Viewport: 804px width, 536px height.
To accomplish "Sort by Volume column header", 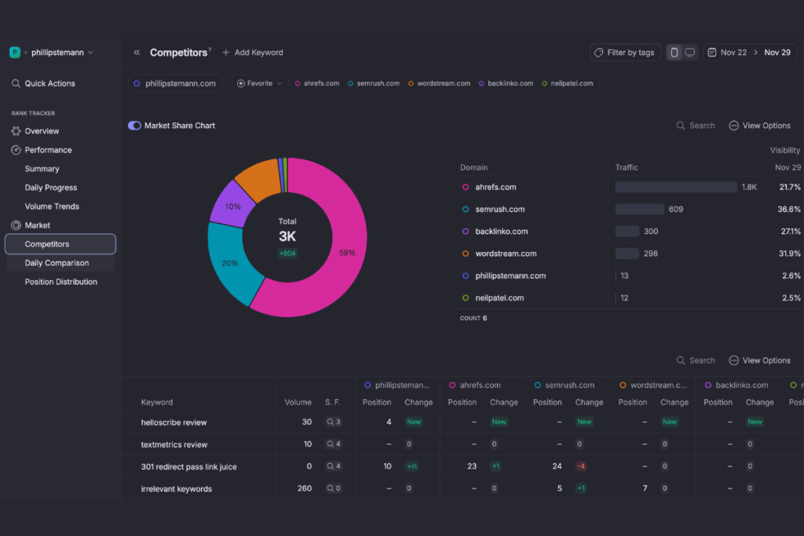I will pos(298,403).
